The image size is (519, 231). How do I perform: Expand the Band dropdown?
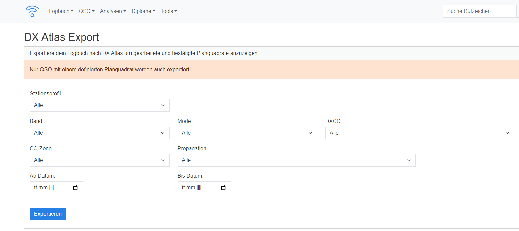coord(99,133)
